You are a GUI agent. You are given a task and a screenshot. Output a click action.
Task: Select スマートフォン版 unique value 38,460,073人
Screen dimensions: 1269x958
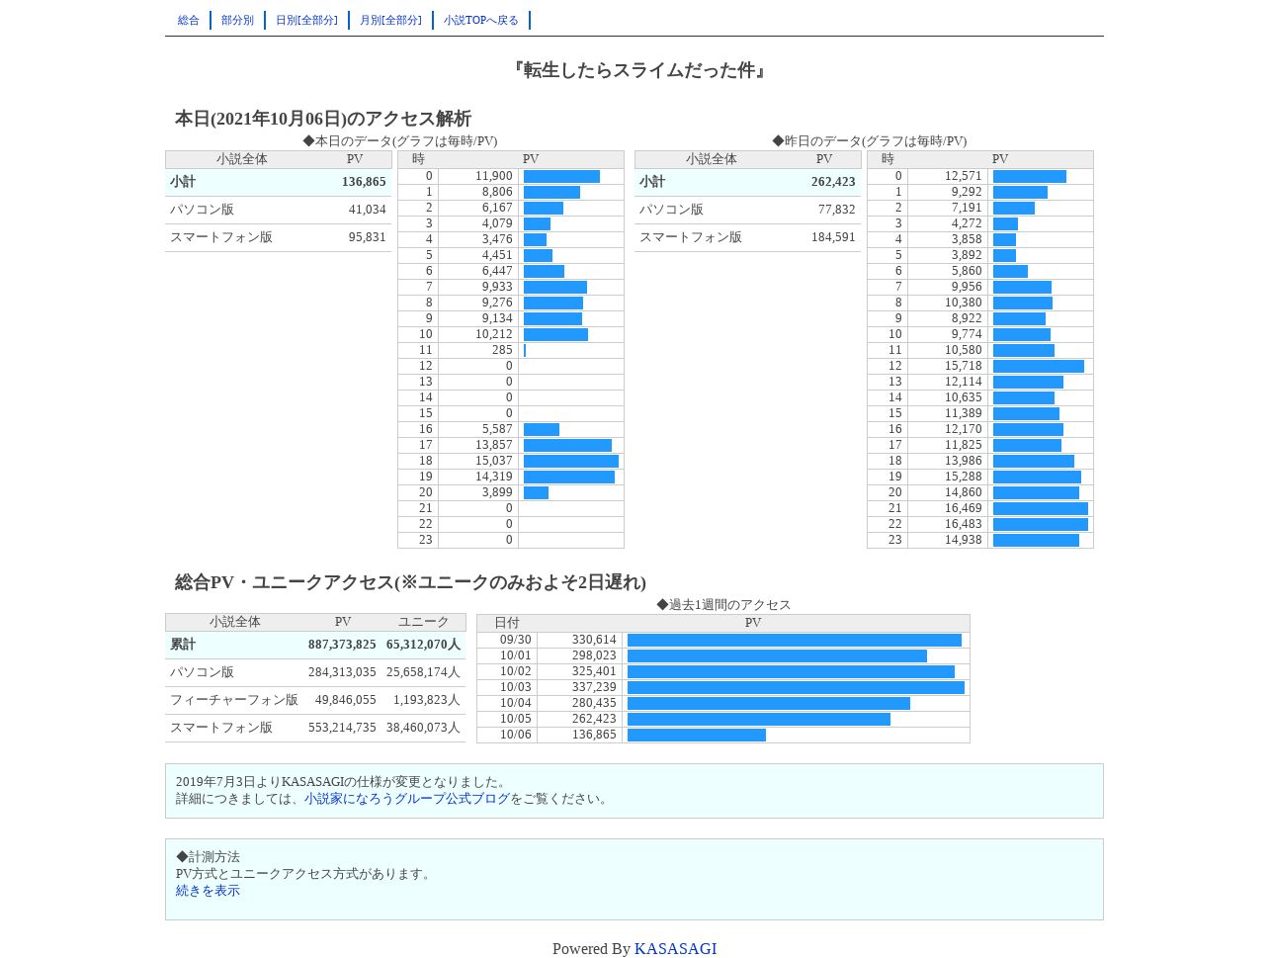click(x=423, y=728)
